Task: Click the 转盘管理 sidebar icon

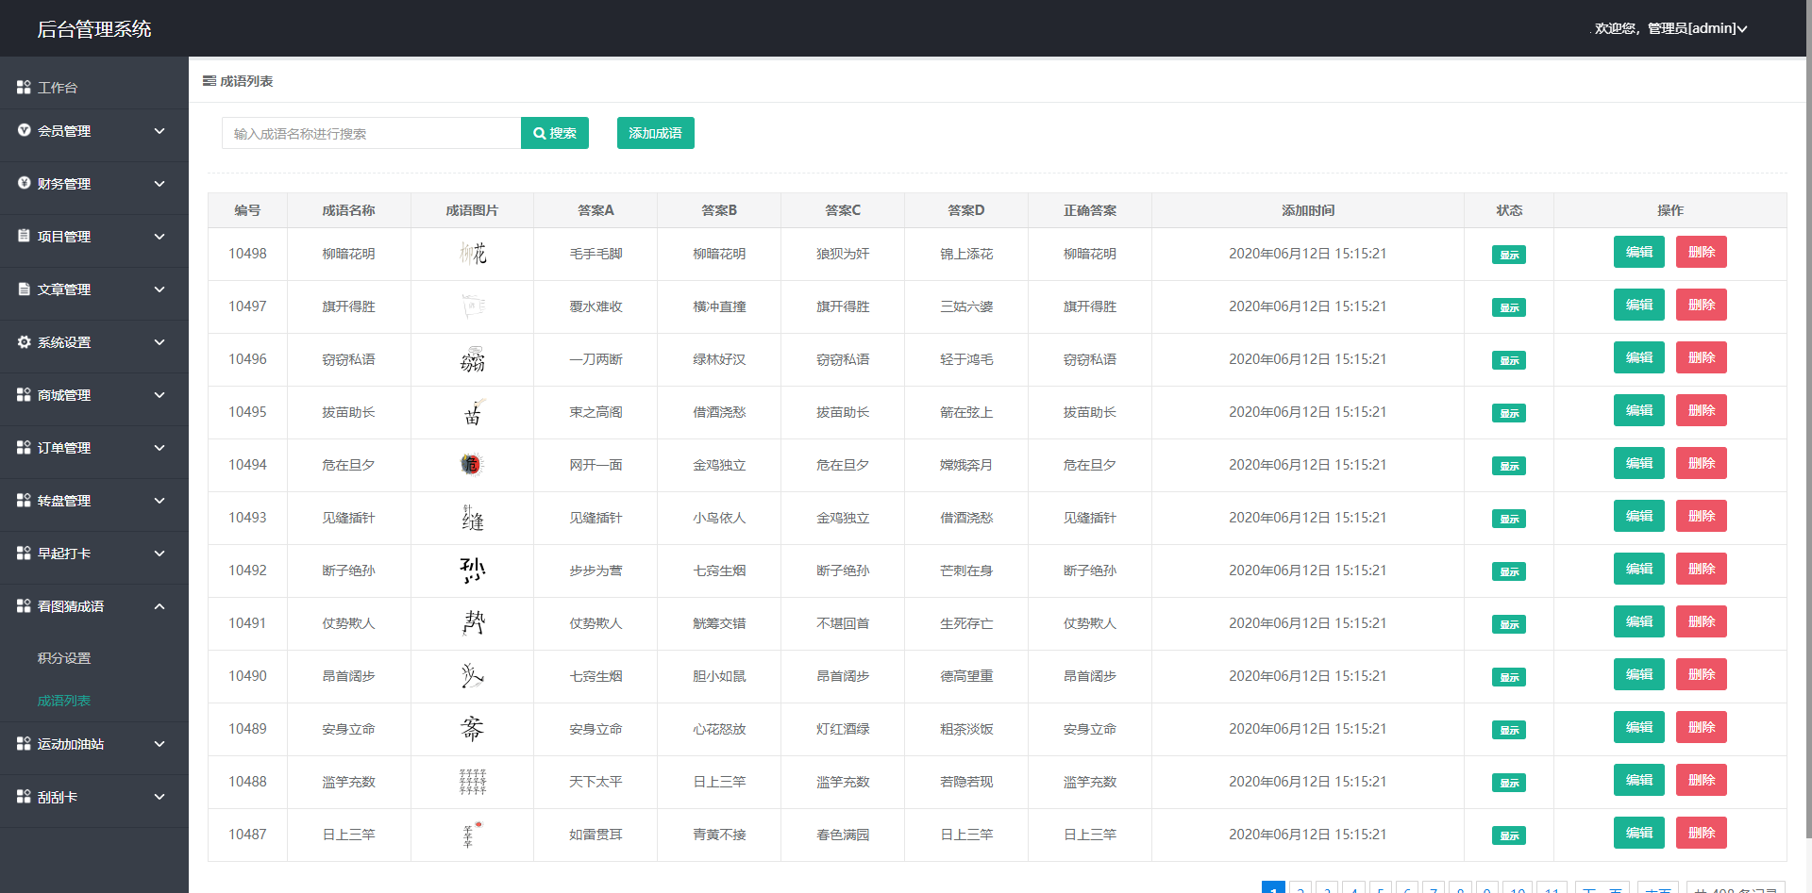Action: point(24,500)
